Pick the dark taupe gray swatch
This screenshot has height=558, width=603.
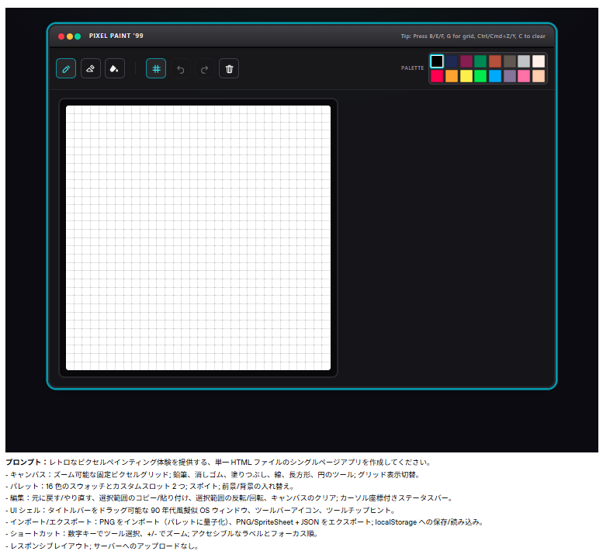tap(510, 61)
